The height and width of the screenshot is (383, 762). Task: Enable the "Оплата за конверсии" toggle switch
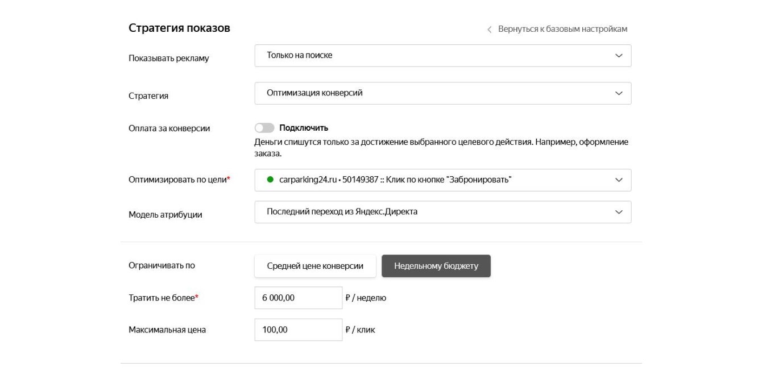point(264,128)
